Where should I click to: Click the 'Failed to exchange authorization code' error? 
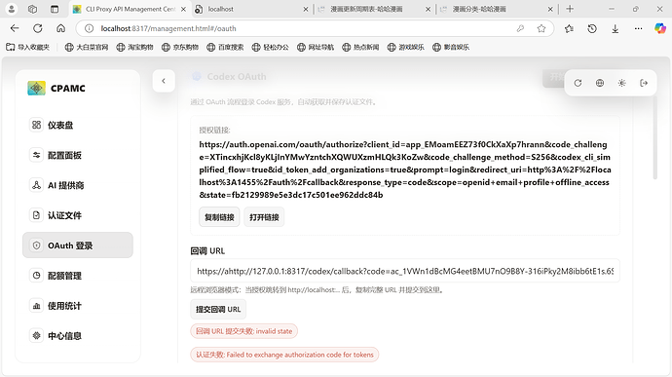pos(284,355)
